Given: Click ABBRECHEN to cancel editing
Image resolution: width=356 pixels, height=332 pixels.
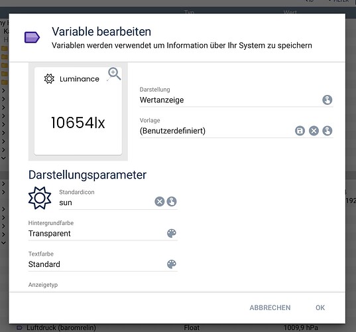Looking at the screenshot, I should [x=270, y=307].
